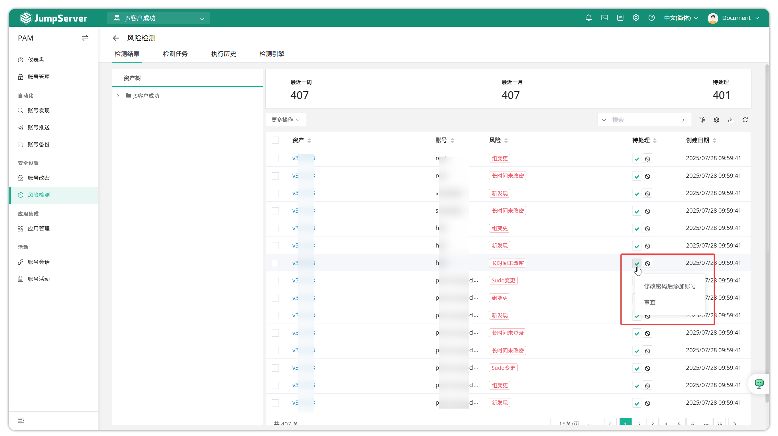This screenshot has width=778, height=436.
Task: Open the search field type dropdown arrow
Action: click(x=604, y=120)
